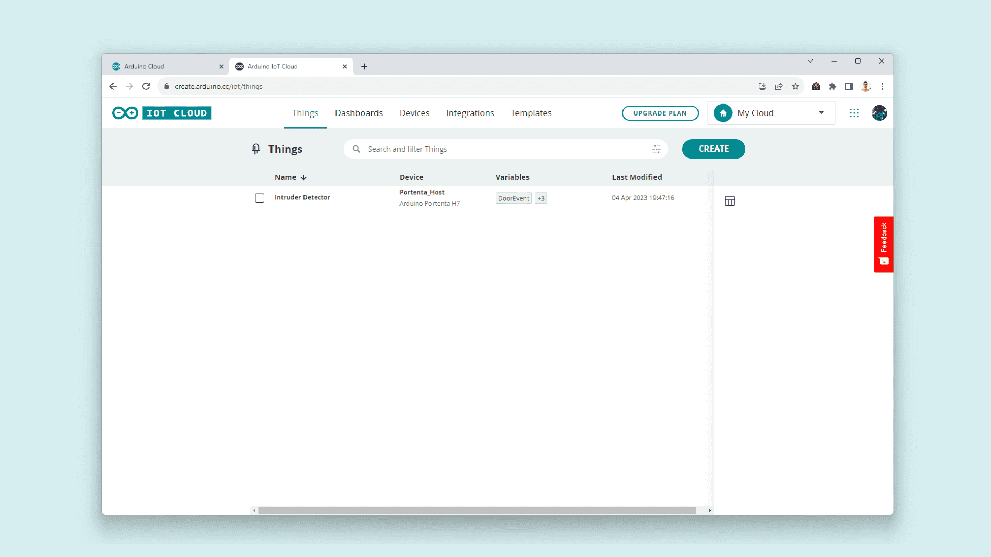Expand the +3 variables badge
The width and height of the screenshot is (991, 557).
tap(541, 198)
